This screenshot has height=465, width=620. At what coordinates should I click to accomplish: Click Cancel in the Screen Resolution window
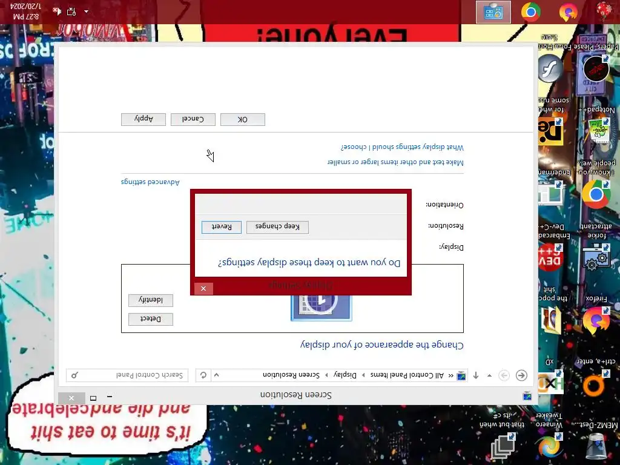[193, 119]
